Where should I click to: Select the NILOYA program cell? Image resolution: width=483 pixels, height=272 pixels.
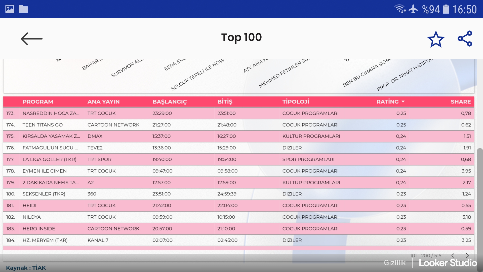(x=32, y=217)
